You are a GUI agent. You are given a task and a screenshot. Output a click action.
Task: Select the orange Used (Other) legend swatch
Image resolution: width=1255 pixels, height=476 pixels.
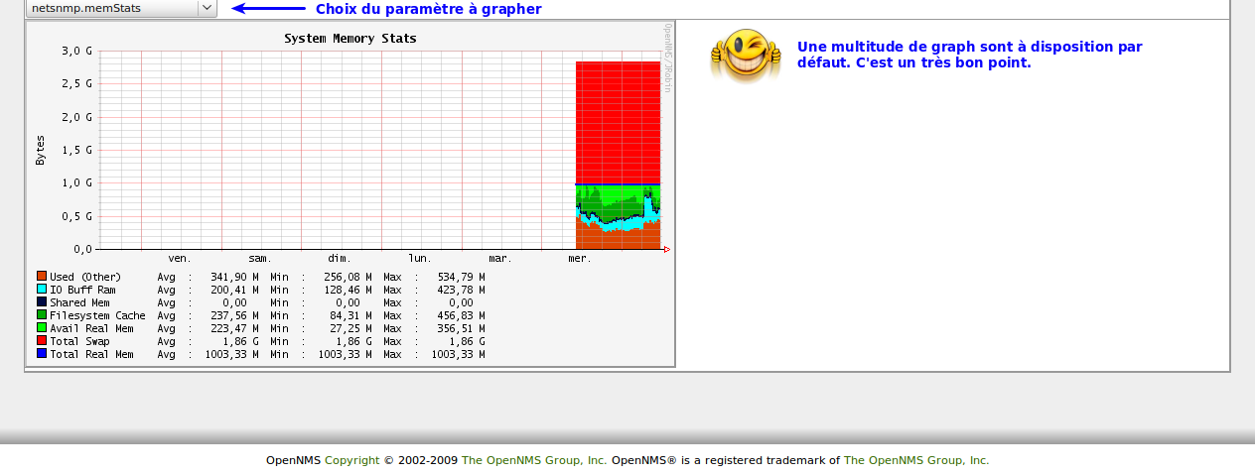[x=42, y=277]
